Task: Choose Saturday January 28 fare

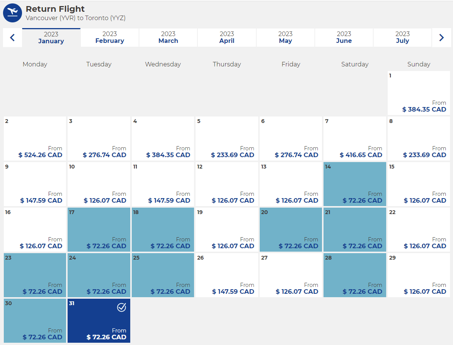Action: point(355,275)
